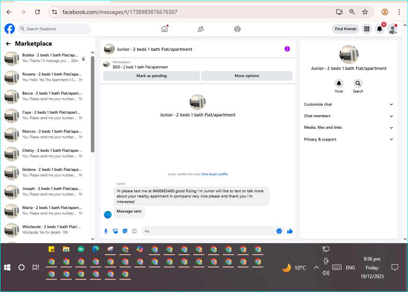Open Chrome three-dot menu
This screenshot has width=408, height=292.
[399, 12]
